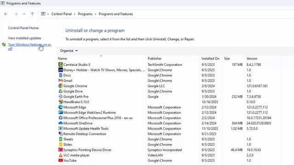The image size is (294, 165).
Task: Click the Google Drive icon
Action: point(60,91)
